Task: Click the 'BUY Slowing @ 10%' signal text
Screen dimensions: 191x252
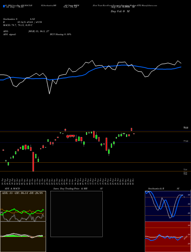Action: pyautogui.click(x=61, y=34)
